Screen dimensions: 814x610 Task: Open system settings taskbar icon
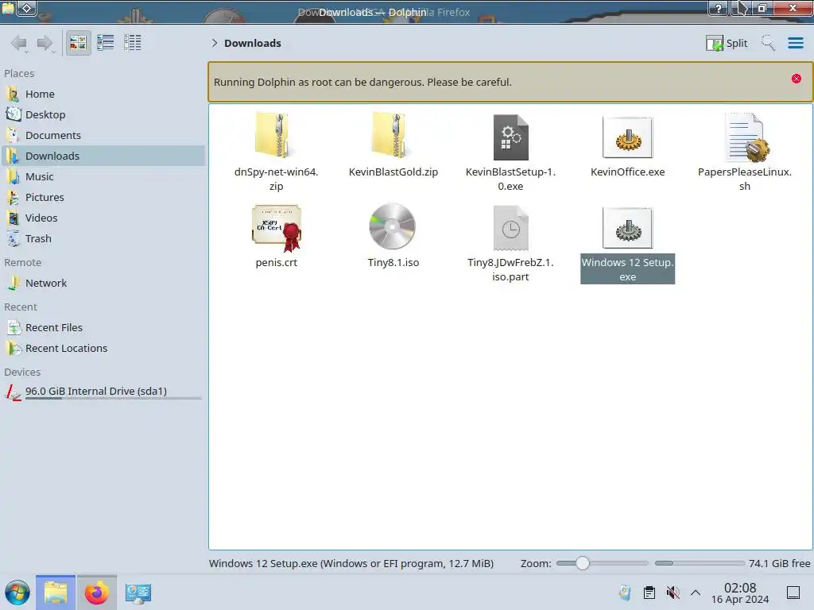point(138,593)
